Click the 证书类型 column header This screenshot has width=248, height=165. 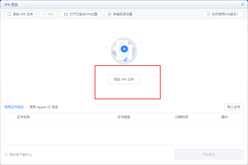pyautogui.click(x=124, y=117)
